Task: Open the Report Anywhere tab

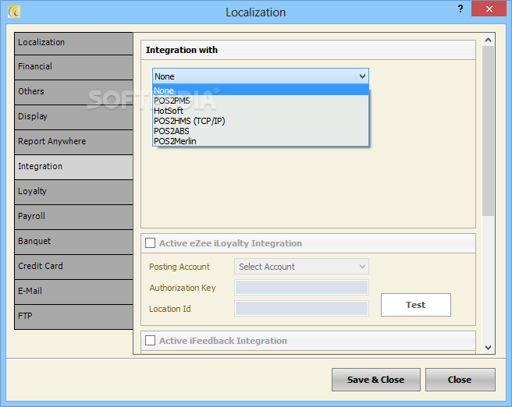Action: pyautogui.click(x=74, y=142)
